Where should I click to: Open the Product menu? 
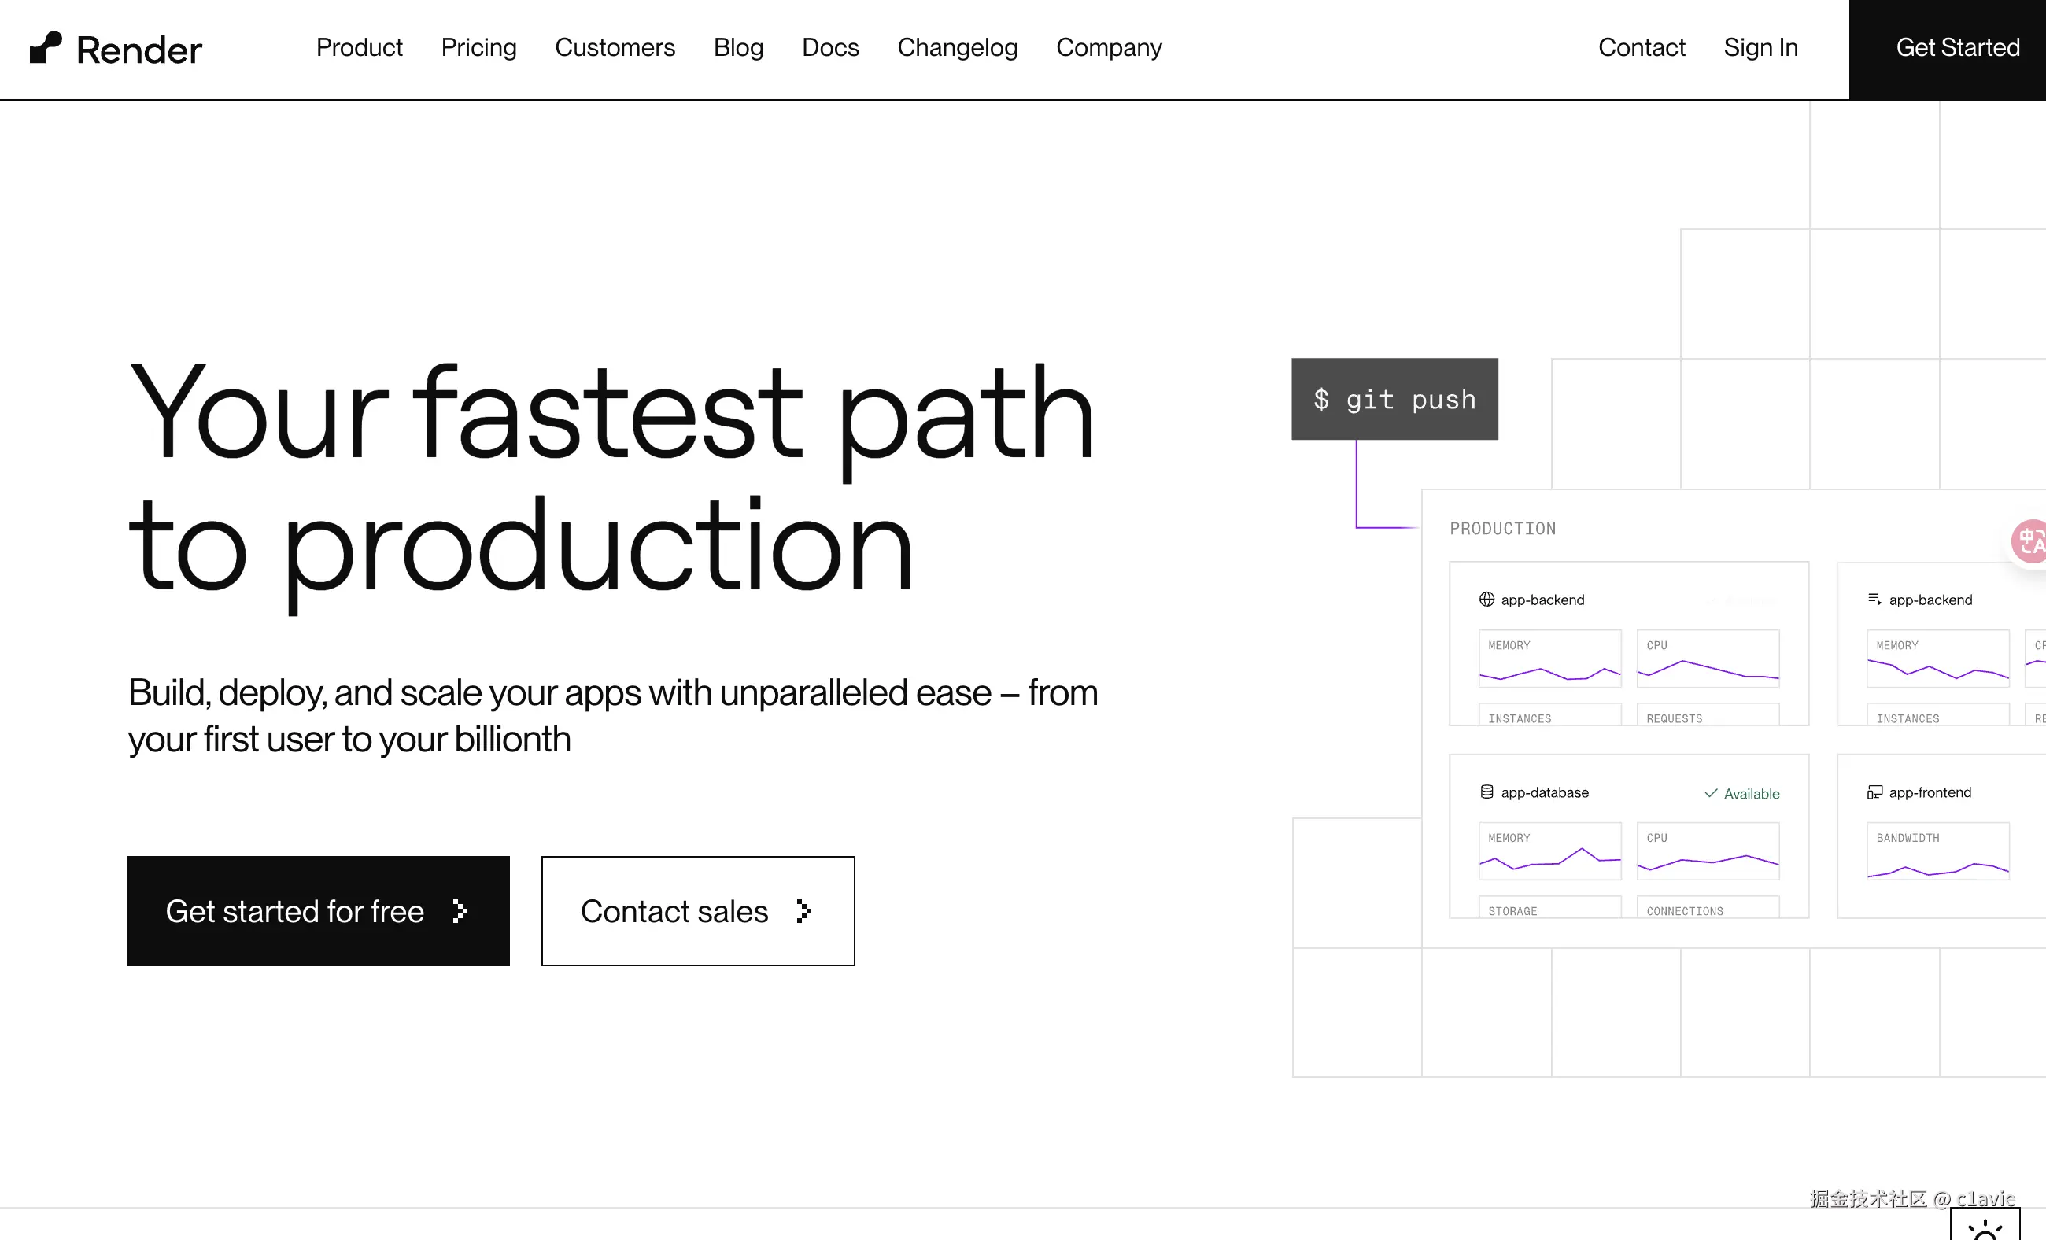[x=359, y=47]
